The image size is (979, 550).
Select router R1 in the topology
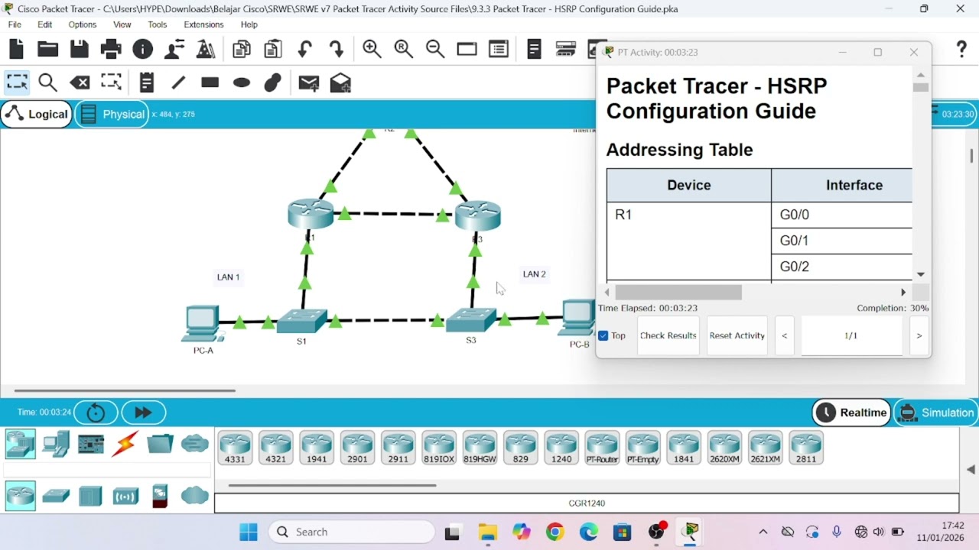tap(311, 214)
